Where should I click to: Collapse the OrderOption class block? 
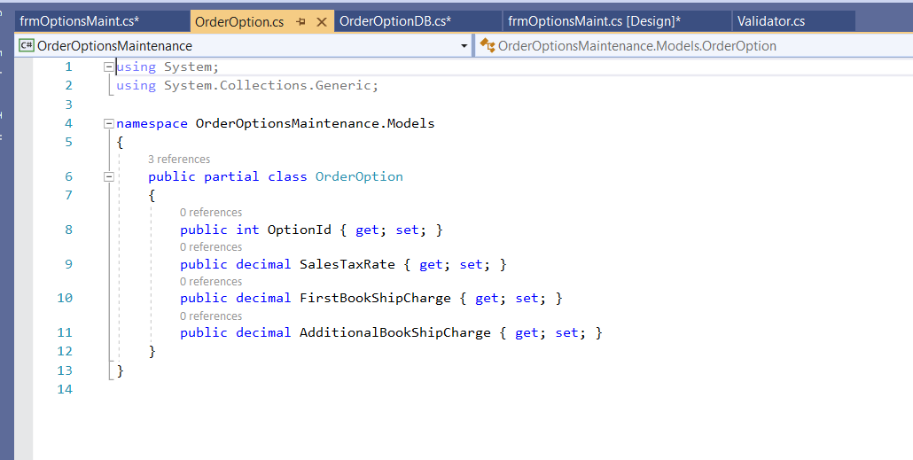(108, 176)
